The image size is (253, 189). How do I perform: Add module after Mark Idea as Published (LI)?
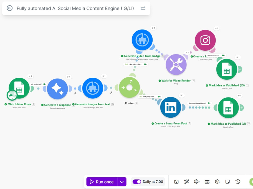point(241,107)
